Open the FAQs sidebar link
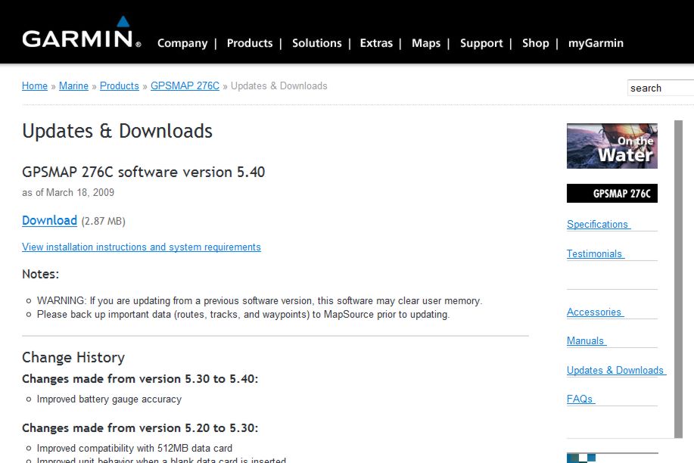This screenshot has height=463, width=694. click(x=580, y=399)
